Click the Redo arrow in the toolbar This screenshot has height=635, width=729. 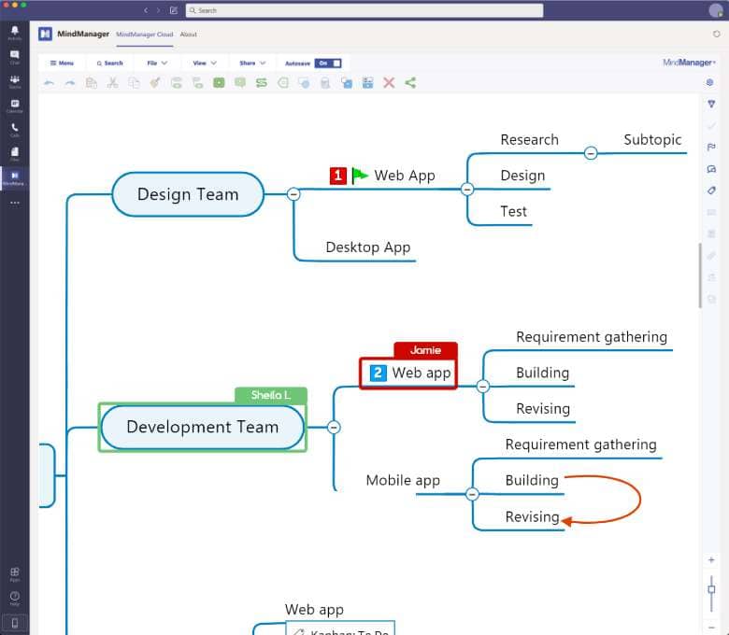70,83
